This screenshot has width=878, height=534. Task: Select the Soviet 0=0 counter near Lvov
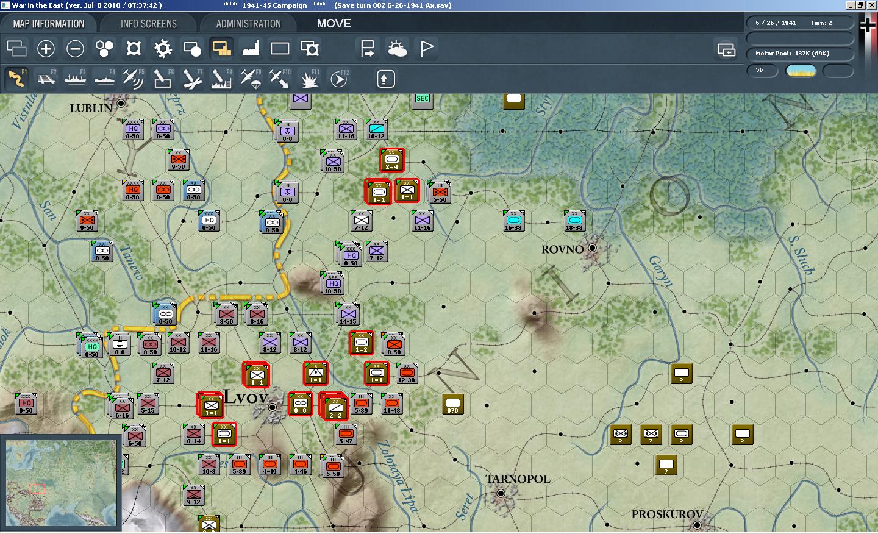pyautogui.click(x=300, y=404)
